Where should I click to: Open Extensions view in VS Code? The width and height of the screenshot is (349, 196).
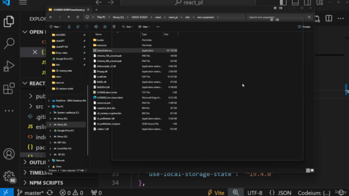click(x=9, y=88)
